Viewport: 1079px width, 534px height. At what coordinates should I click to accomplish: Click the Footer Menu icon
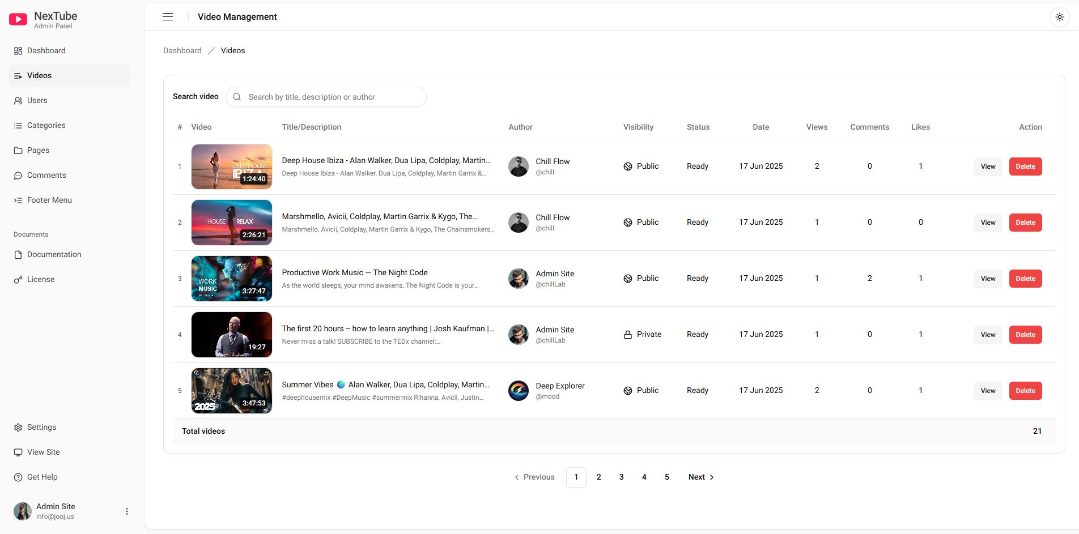pos(18,200)
